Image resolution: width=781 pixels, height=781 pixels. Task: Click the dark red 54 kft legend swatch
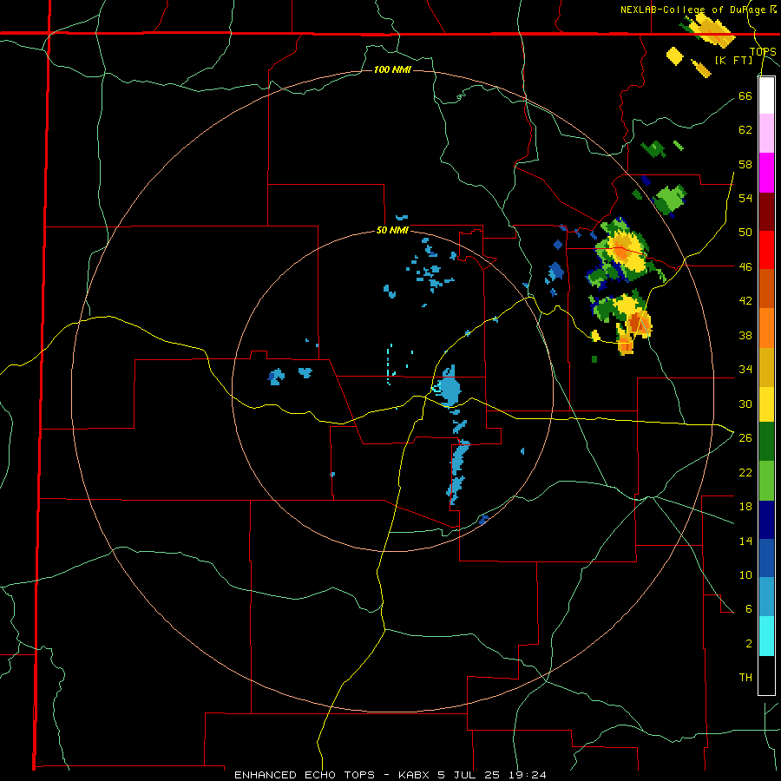(x=766, y=211)
